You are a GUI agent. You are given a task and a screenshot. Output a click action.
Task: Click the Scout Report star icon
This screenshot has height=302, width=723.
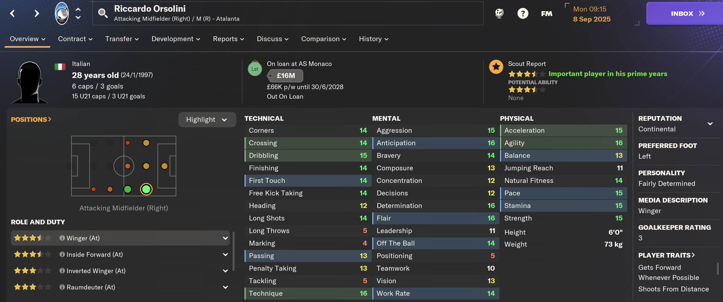(496, 67)
